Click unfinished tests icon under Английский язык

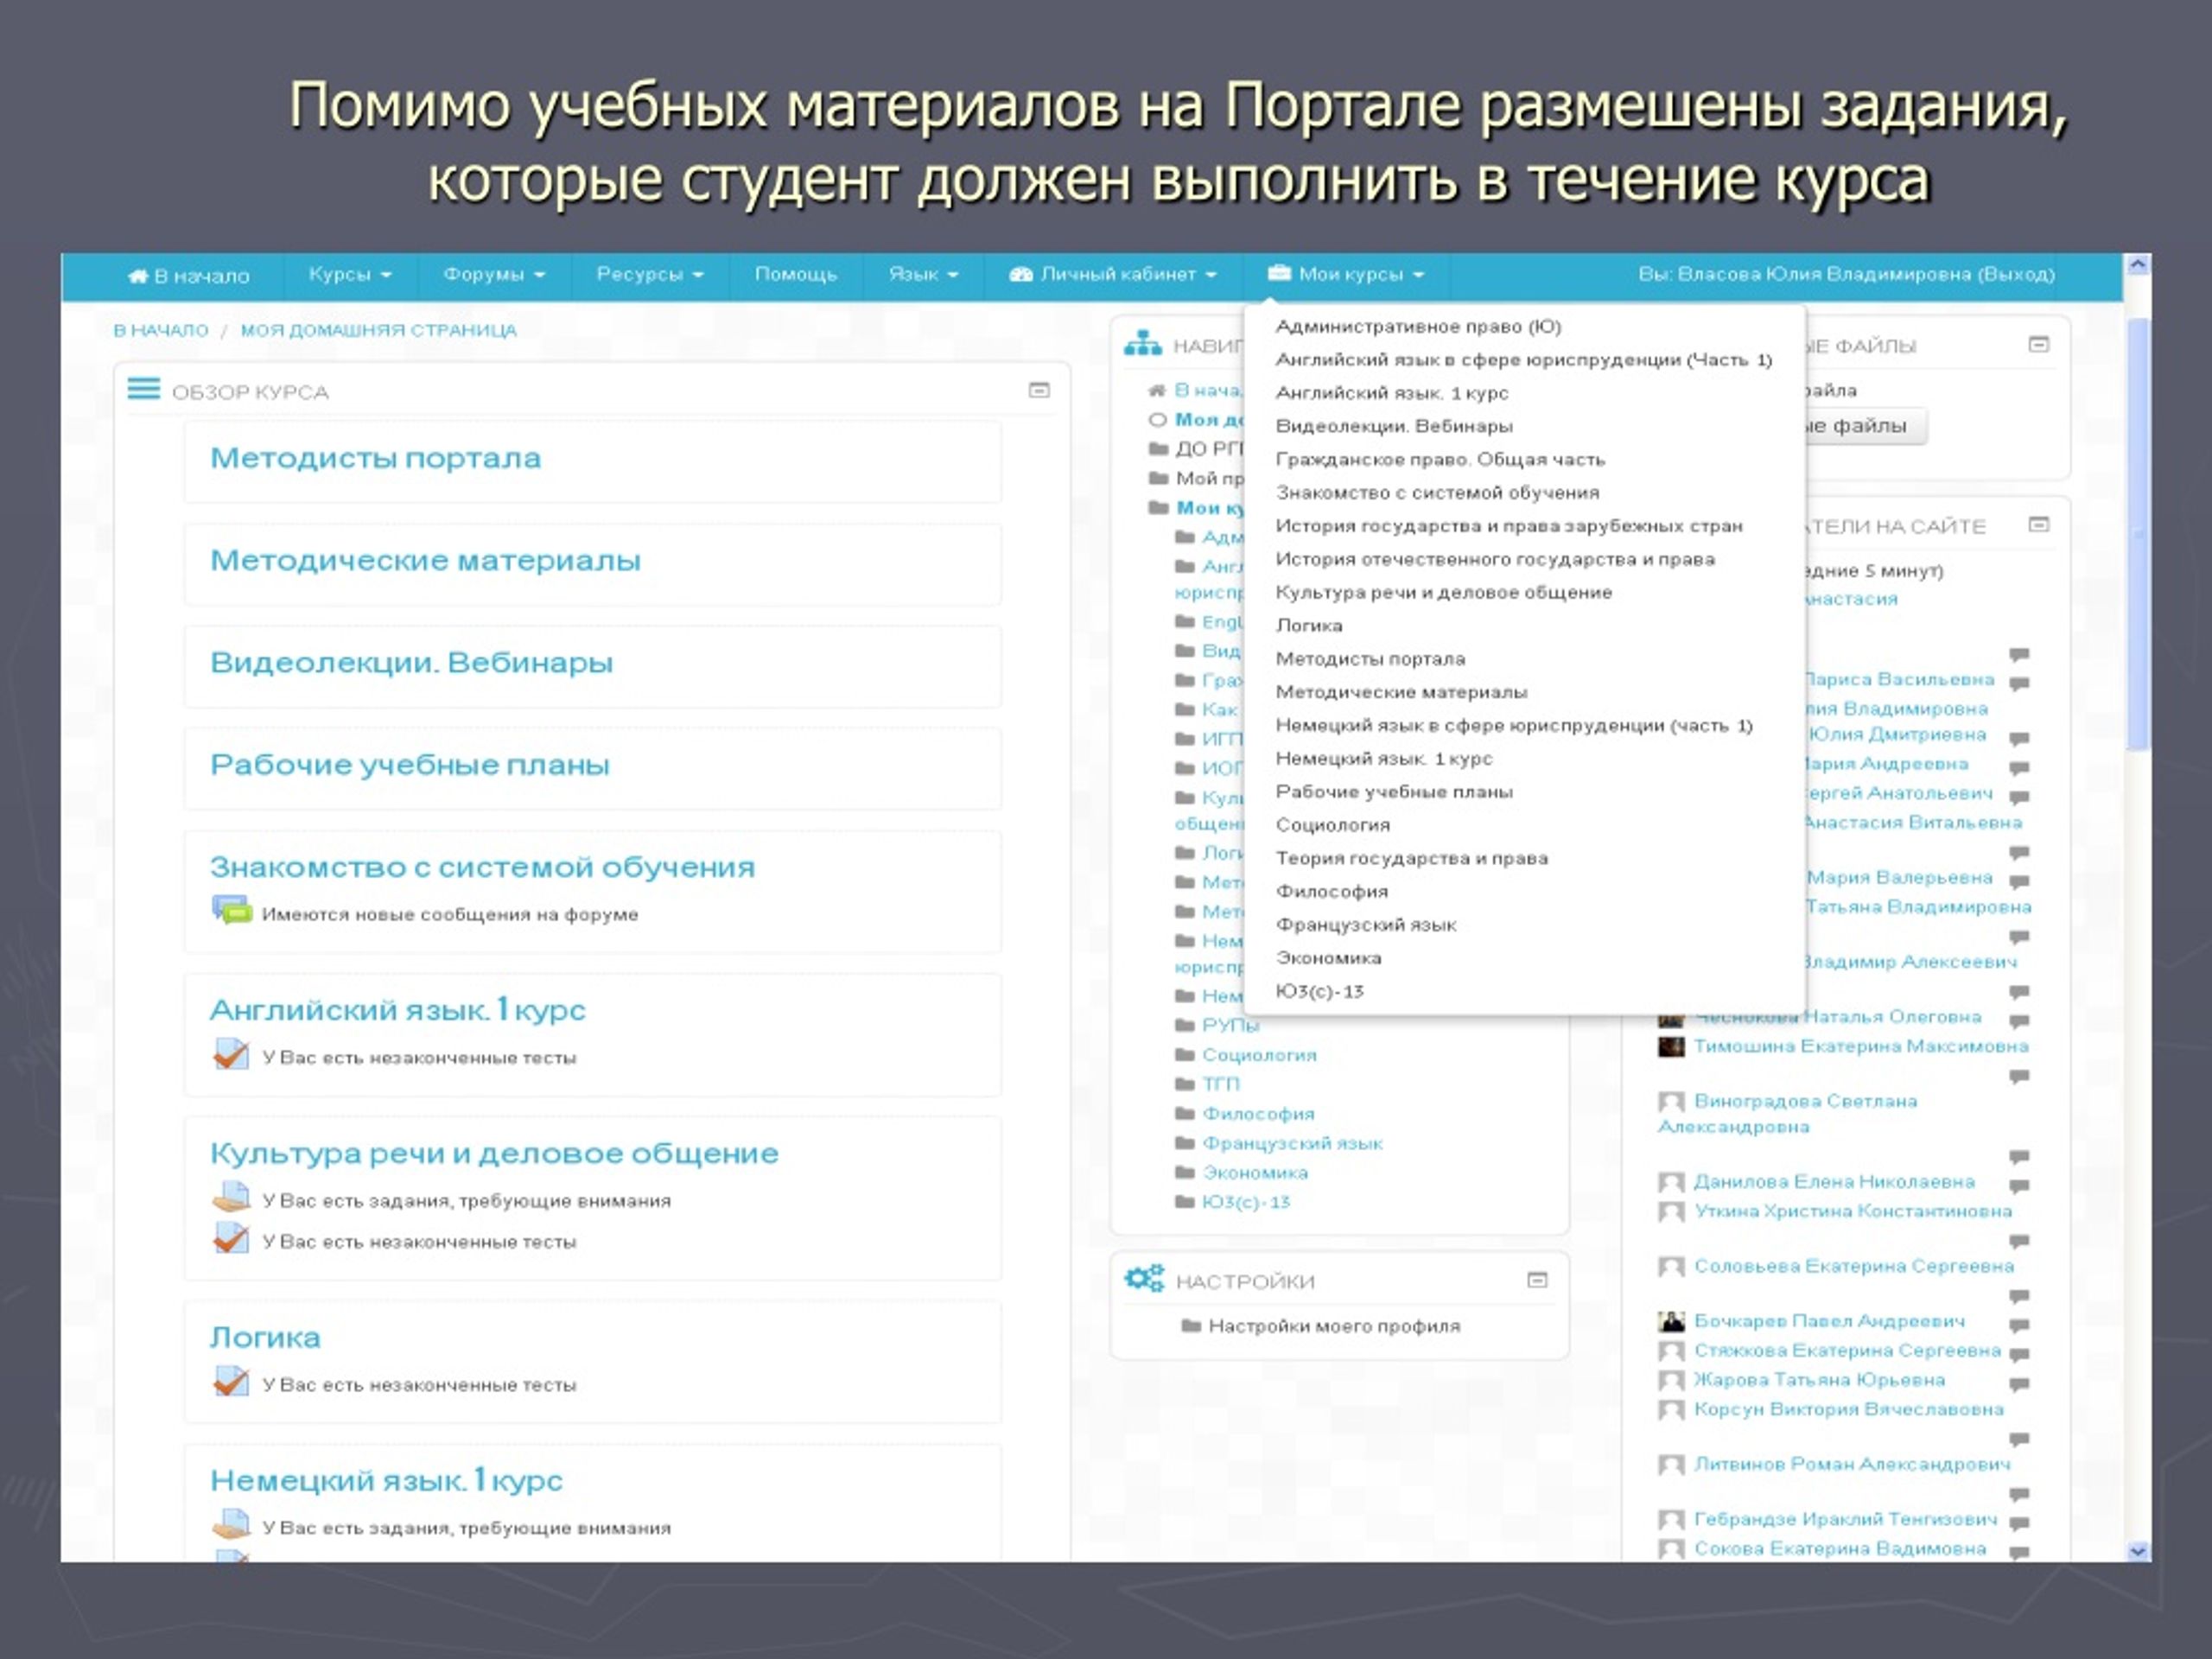click(231, 1055)
